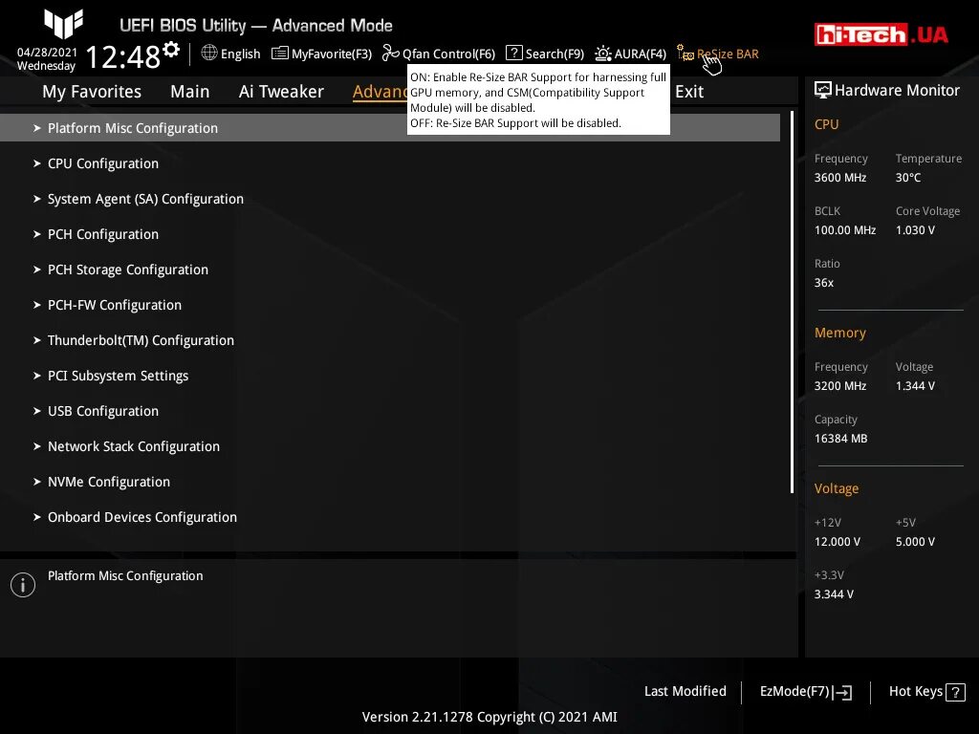This screenshot has width=979, height=734.
Task: Expand PCH Storage Configuration
Action: (127, 270)
